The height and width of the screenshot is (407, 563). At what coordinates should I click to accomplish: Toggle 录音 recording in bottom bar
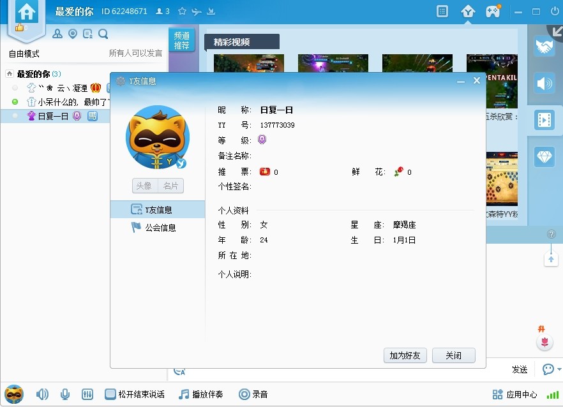point(253,394)
